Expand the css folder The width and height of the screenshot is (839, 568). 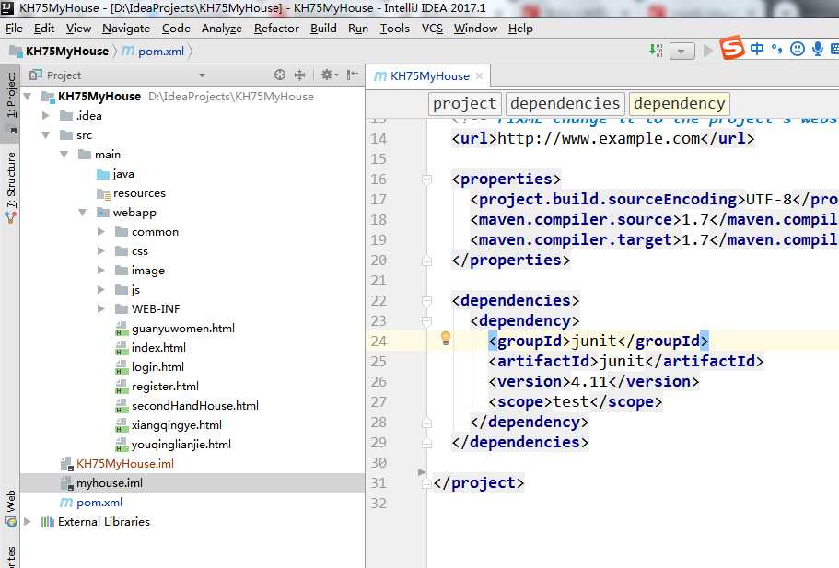(100, 250)
